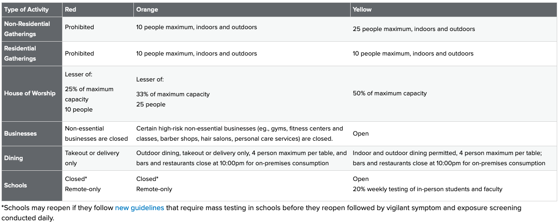Select the 'Outdoor dining, takeout or delivery' cell
Image resolution: width=560 pixels, height=224 pixels.
(241, 158)
